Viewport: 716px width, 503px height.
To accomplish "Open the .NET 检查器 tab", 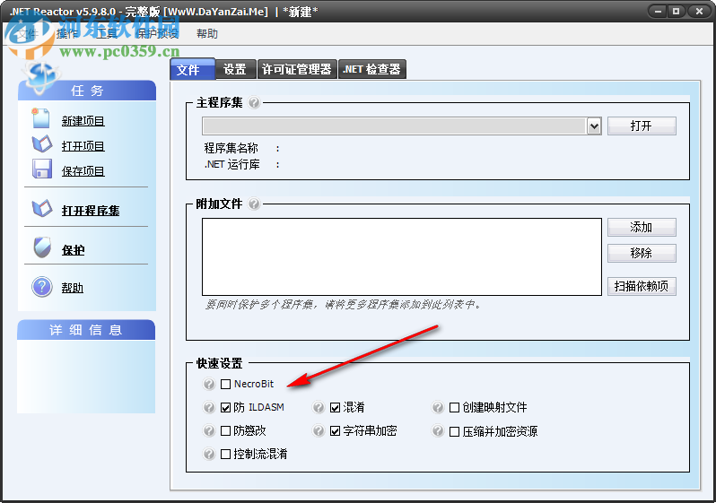I will (371, 69).
